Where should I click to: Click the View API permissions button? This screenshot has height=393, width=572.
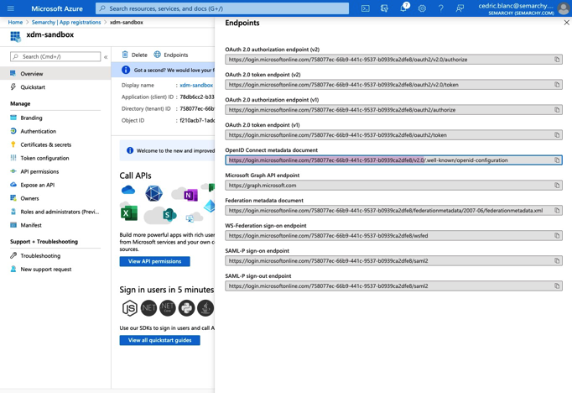[154, 261]
